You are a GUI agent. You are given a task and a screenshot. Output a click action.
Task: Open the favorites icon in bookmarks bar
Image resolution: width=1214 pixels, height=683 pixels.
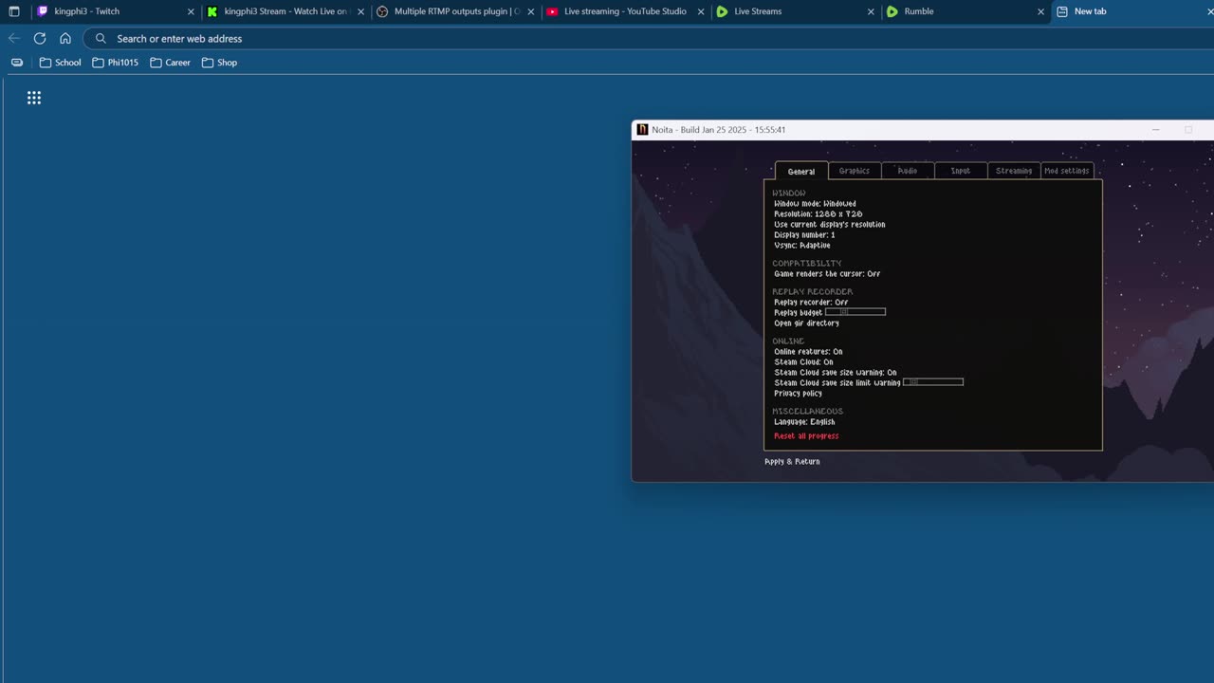point(16,63)
